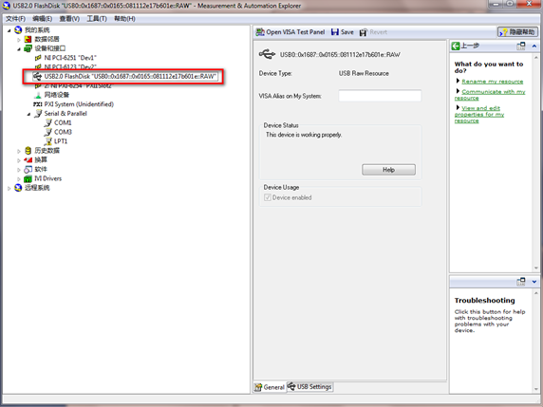This screenshot has height=407, width=543.
Task: Click the Troubleshooting pane window icon
Action: [521, 282]
